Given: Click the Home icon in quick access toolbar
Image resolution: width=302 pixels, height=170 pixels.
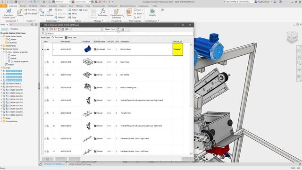Looking at the screenshot, I should 31,2.
